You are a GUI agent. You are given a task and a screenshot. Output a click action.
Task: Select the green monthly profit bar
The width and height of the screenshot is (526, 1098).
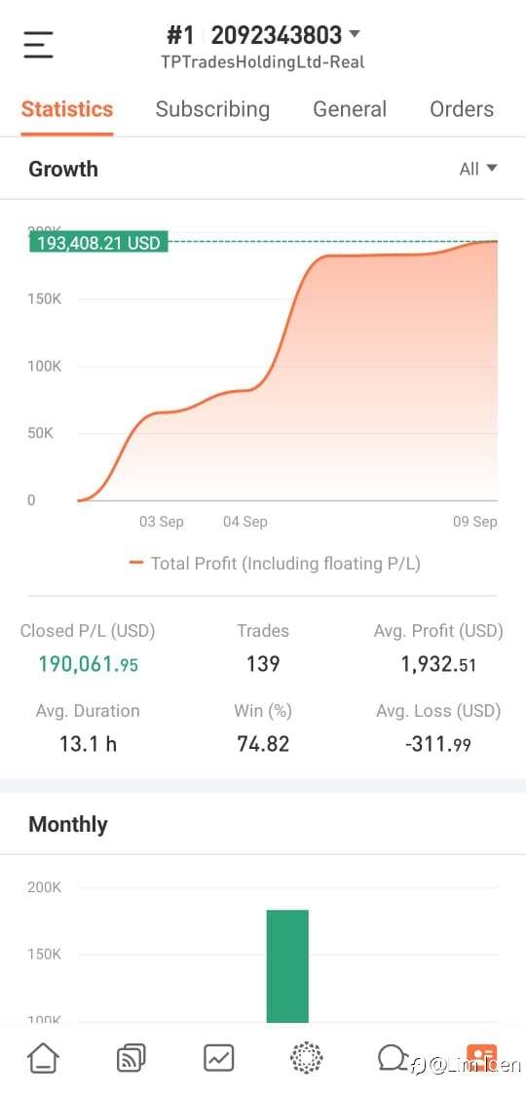pyautogui.click(x=287, y=966)
